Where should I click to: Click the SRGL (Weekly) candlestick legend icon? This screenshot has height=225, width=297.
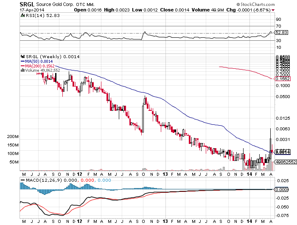click(22, 56)
